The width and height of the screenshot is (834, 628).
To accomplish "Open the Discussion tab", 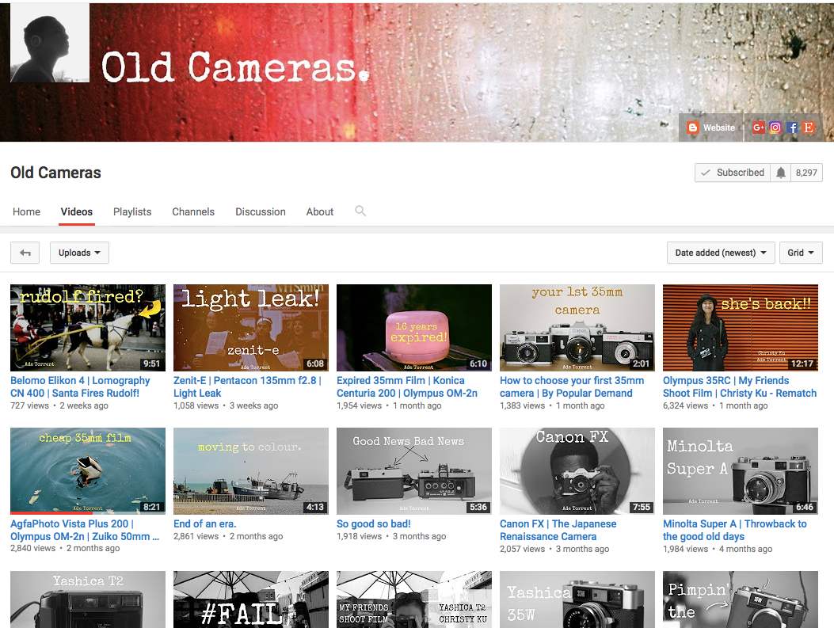I will click(261, 211).
